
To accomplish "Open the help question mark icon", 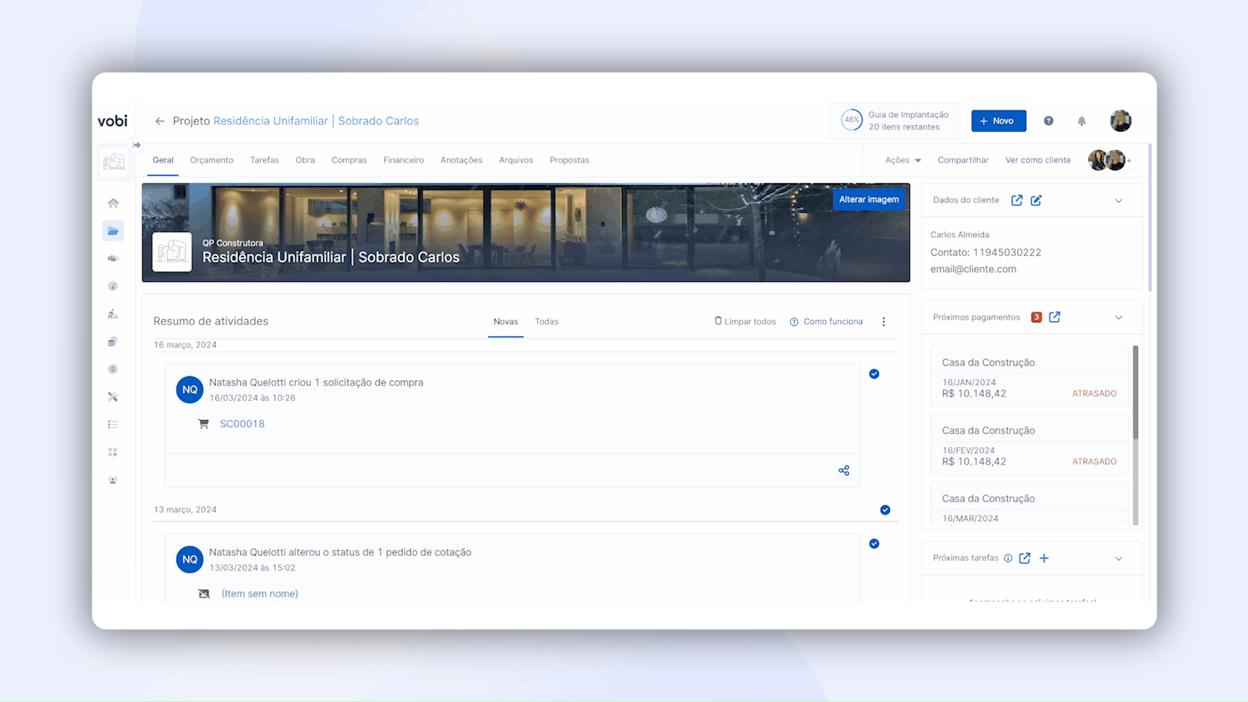I will coord(1048,121).
